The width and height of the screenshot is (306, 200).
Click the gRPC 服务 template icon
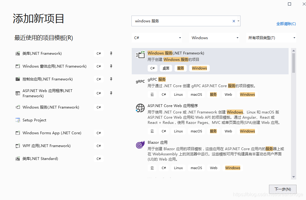[x=140, y=81]
